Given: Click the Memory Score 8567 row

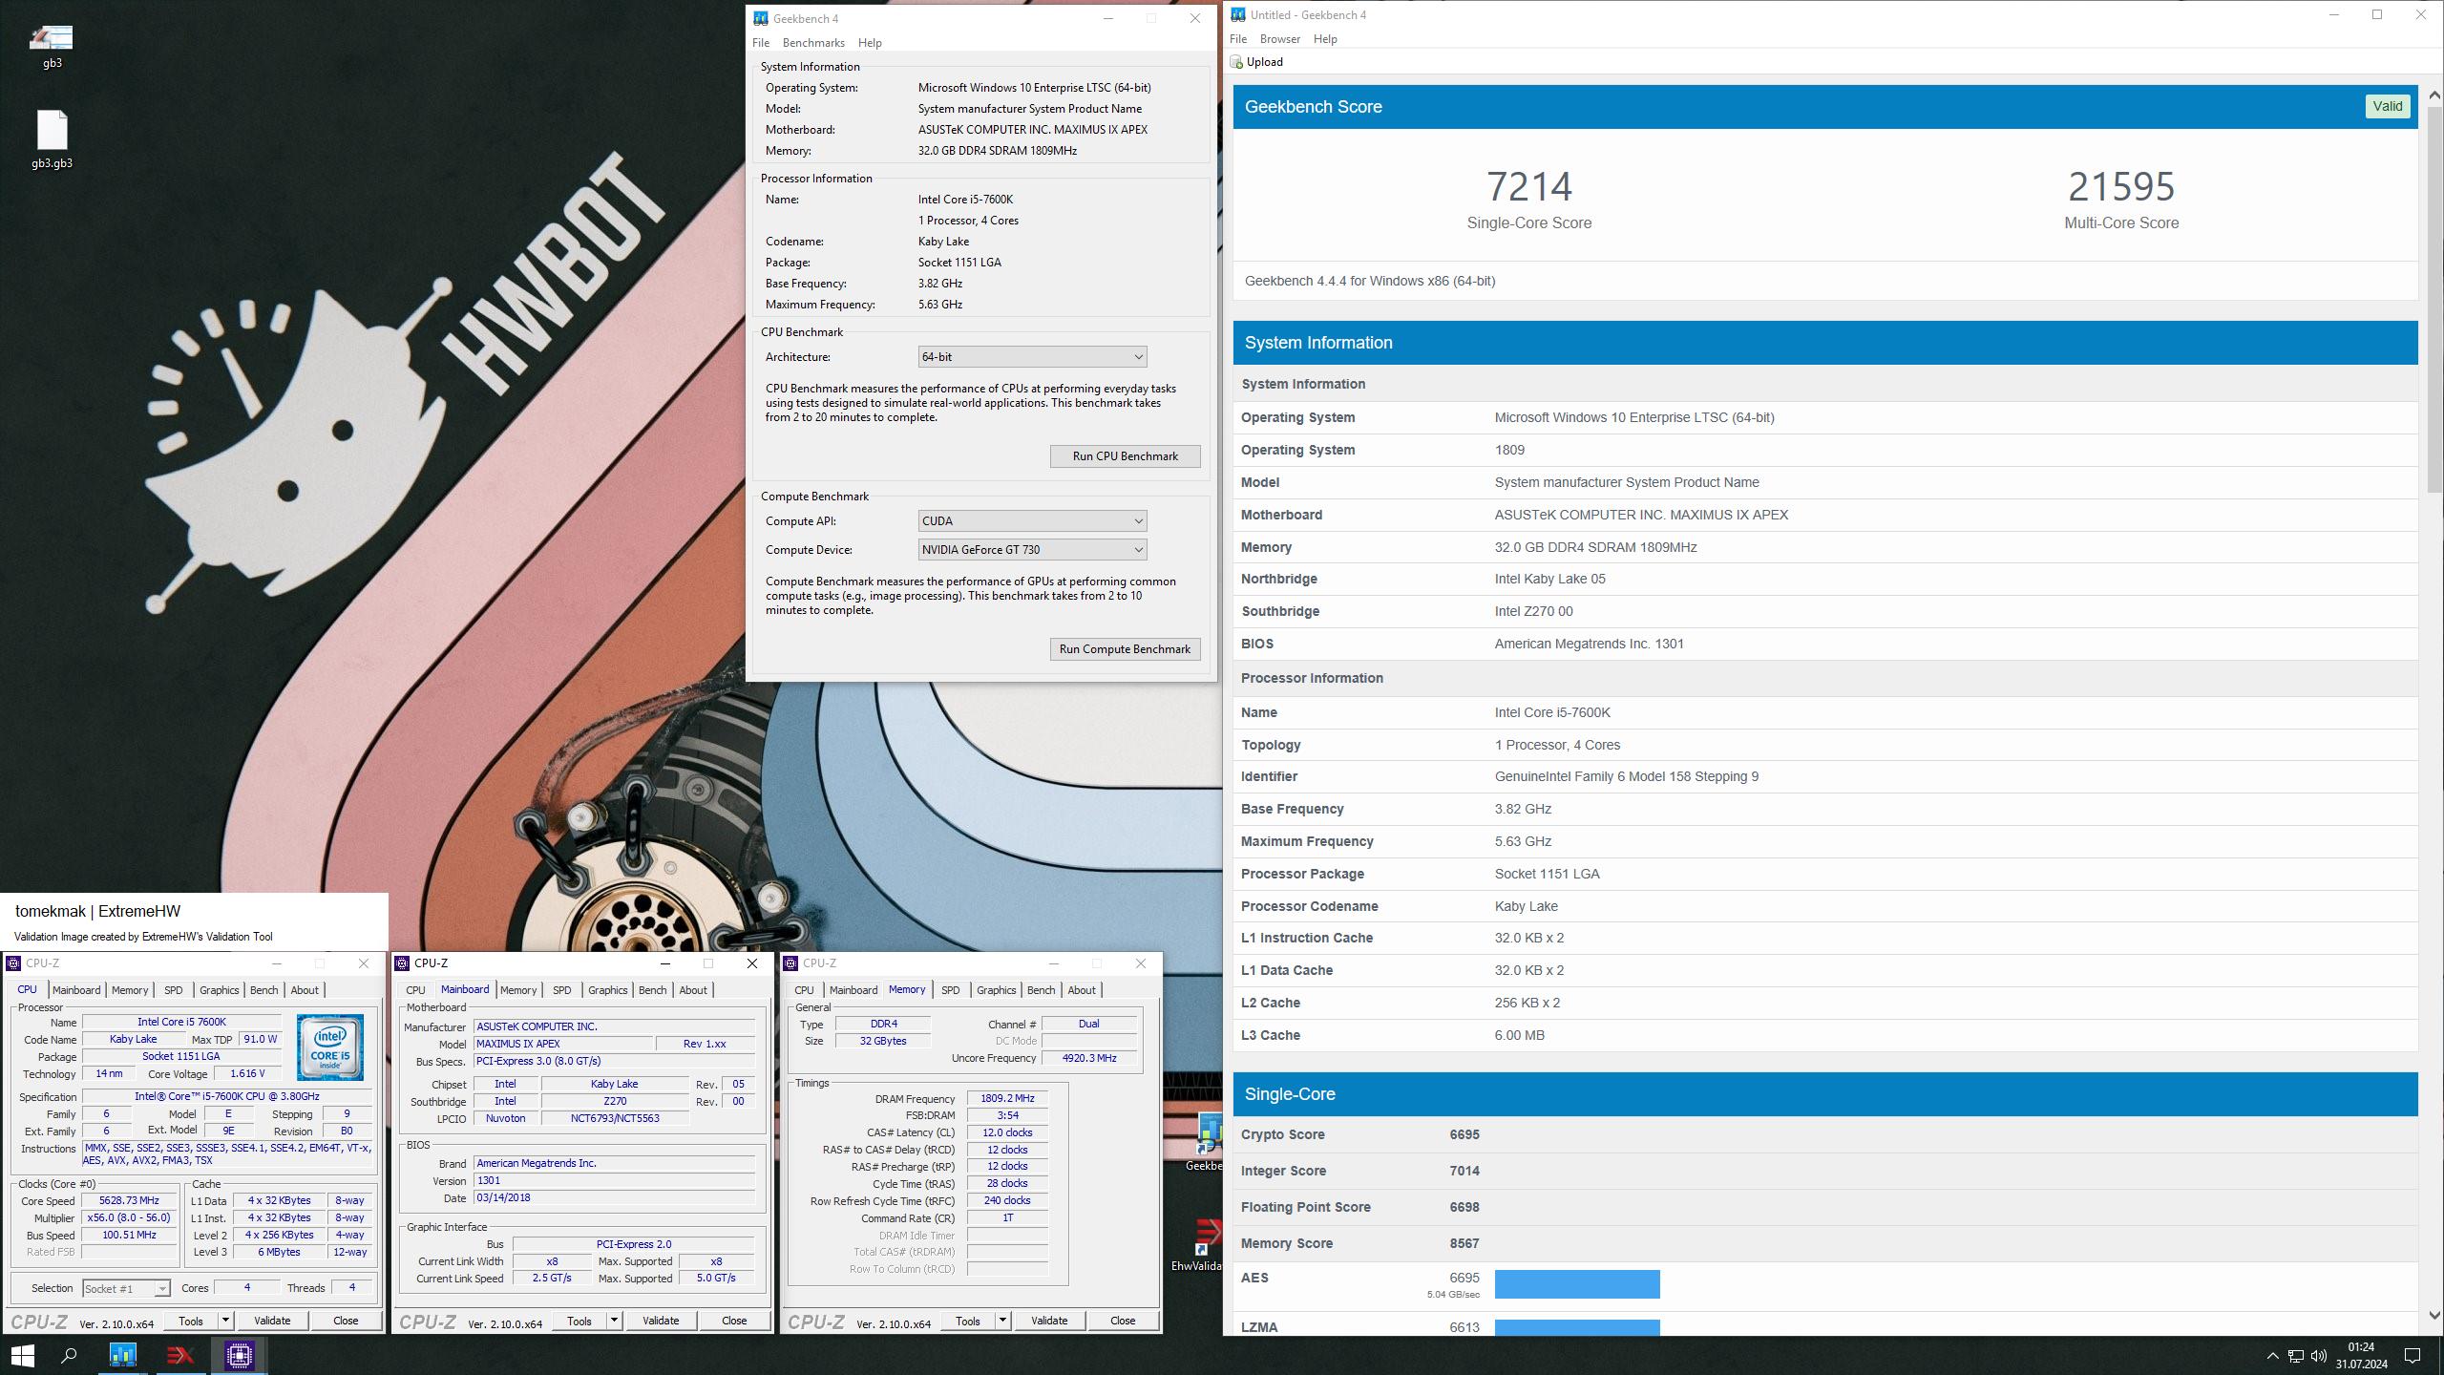Looking at the screenshot, I should pyautogui.click(x=1824, y=1243).
